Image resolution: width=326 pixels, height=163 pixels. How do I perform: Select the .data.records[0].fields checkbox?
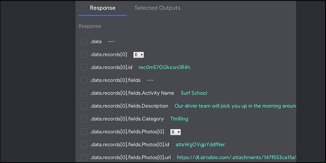pyautogui.click(x=84, y=80)
